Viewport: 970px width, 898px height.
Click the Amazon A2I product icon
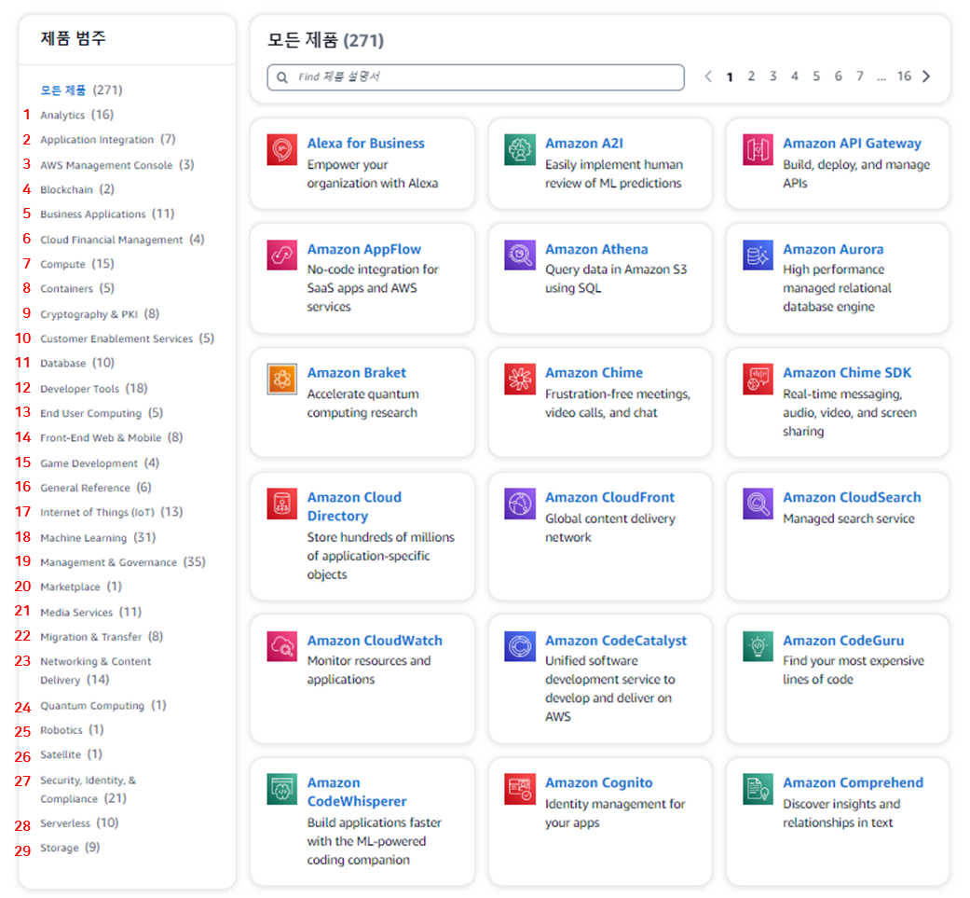(x=520, y=150)
